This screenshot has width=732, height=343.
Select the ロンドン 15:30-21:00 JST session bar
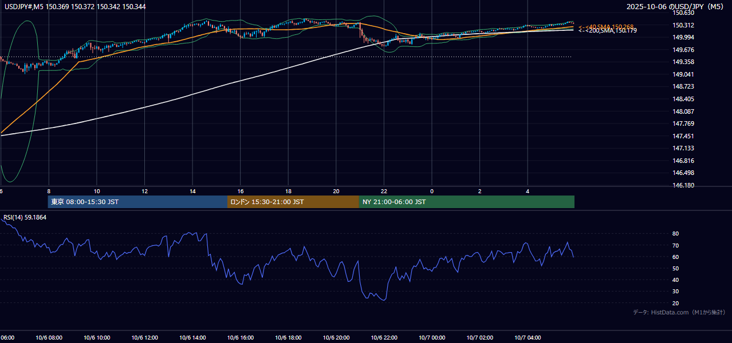[293, 202]
